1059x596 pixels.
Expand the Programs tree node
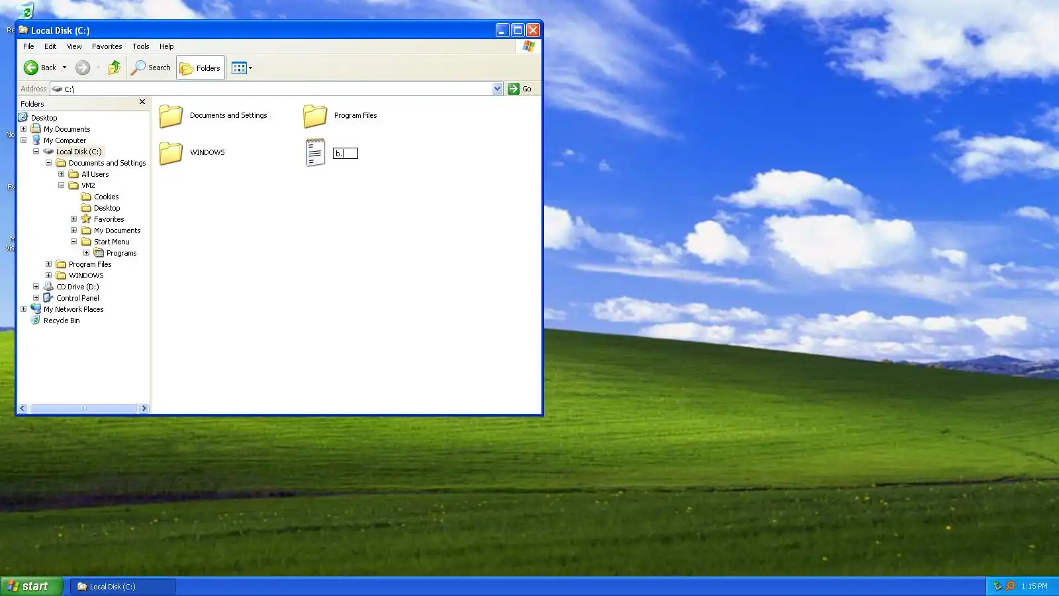87,252
